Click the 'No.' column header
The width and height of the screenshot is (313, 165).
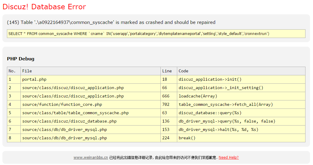(14, 71)
